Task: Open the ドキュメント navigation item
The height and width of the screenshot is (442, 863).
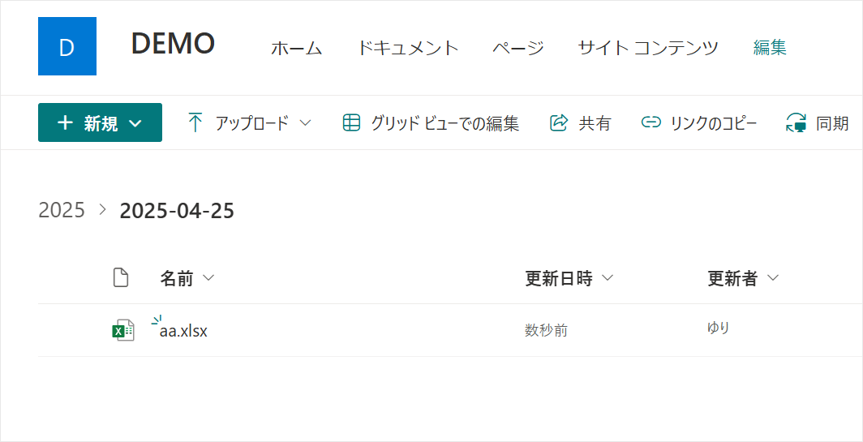Action: click(x=408, y=48)
